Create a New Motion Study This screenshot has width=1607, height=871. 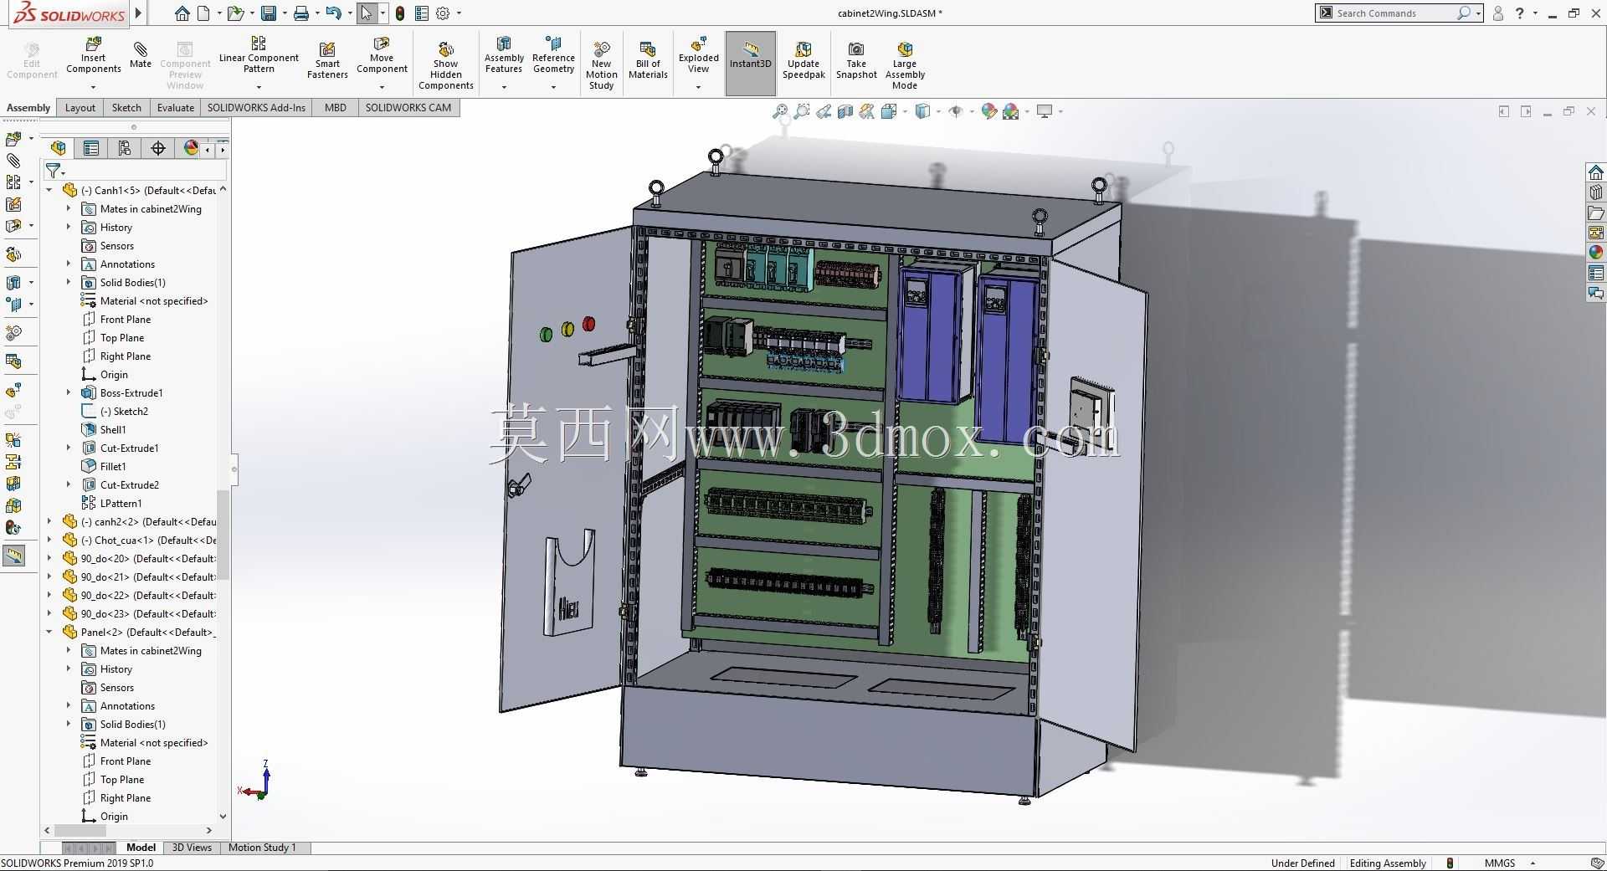click(x=601, y=65)
